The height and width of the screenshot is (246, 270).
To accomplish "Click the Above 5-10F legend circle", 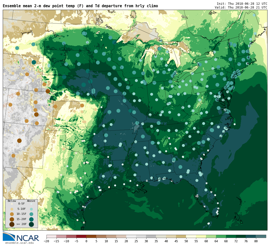I will (x=31, y=209).
